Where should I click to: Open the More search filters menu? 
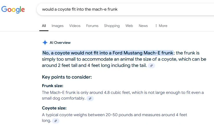pyautogui.click(x=161, y=26)
